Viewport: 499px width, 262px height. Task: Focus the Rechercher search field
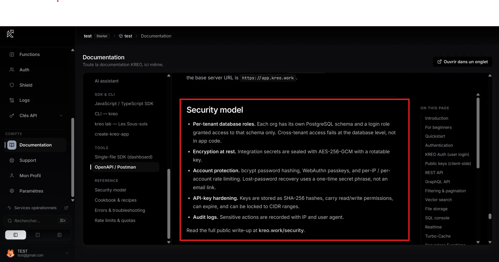coord(37,221)
